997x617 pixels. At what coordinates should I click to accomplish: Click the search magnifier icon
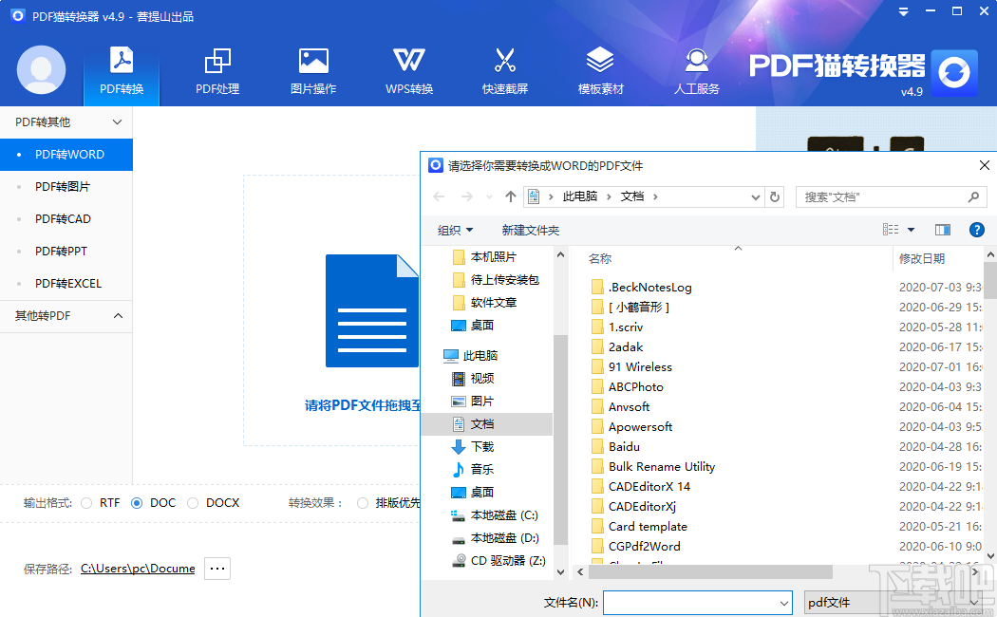pyautogui.click(x=973, y=197)
